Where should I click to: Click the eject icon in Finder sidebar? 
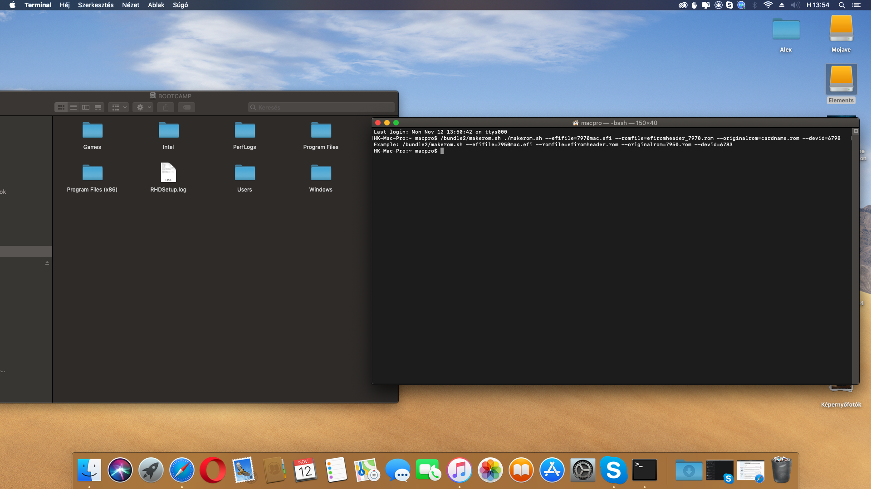(x=47, y=263)
